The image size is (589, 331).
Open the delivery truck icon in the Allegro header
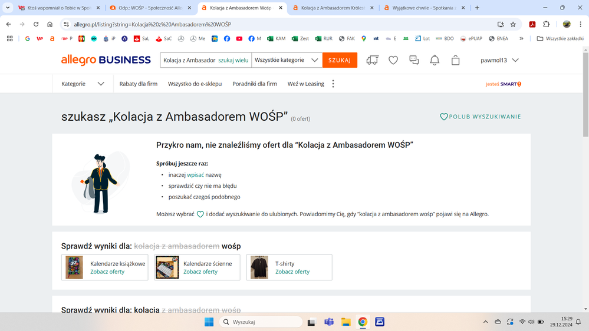pyautogui.click(x=372, y=60)
